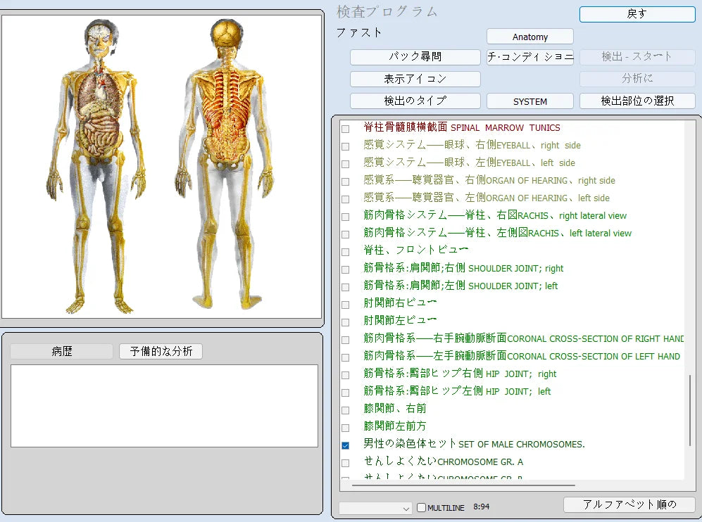Switch to the 病歴 tab
The height and width of the screenshot is (522, 702).
(x=62, y=351)
